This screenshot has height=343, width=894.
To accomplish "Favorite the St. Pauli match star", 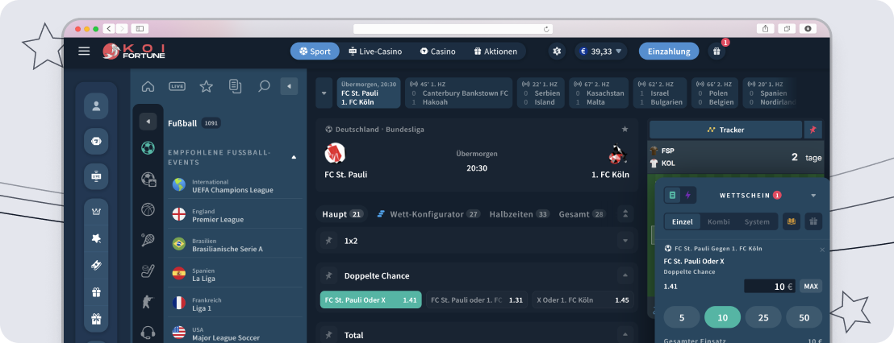I will pos(625,129).
